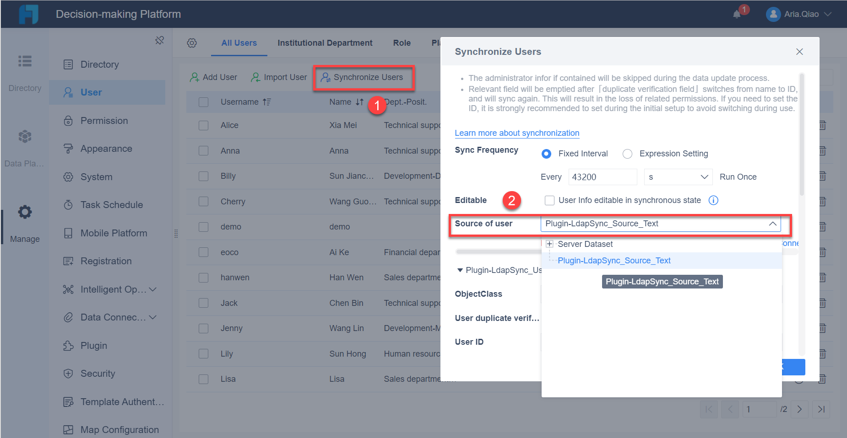
Task: Collapse the Source of user dropdown
Action: 773,224
